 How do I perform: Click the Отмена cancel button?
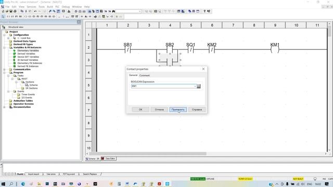(159, 110)
